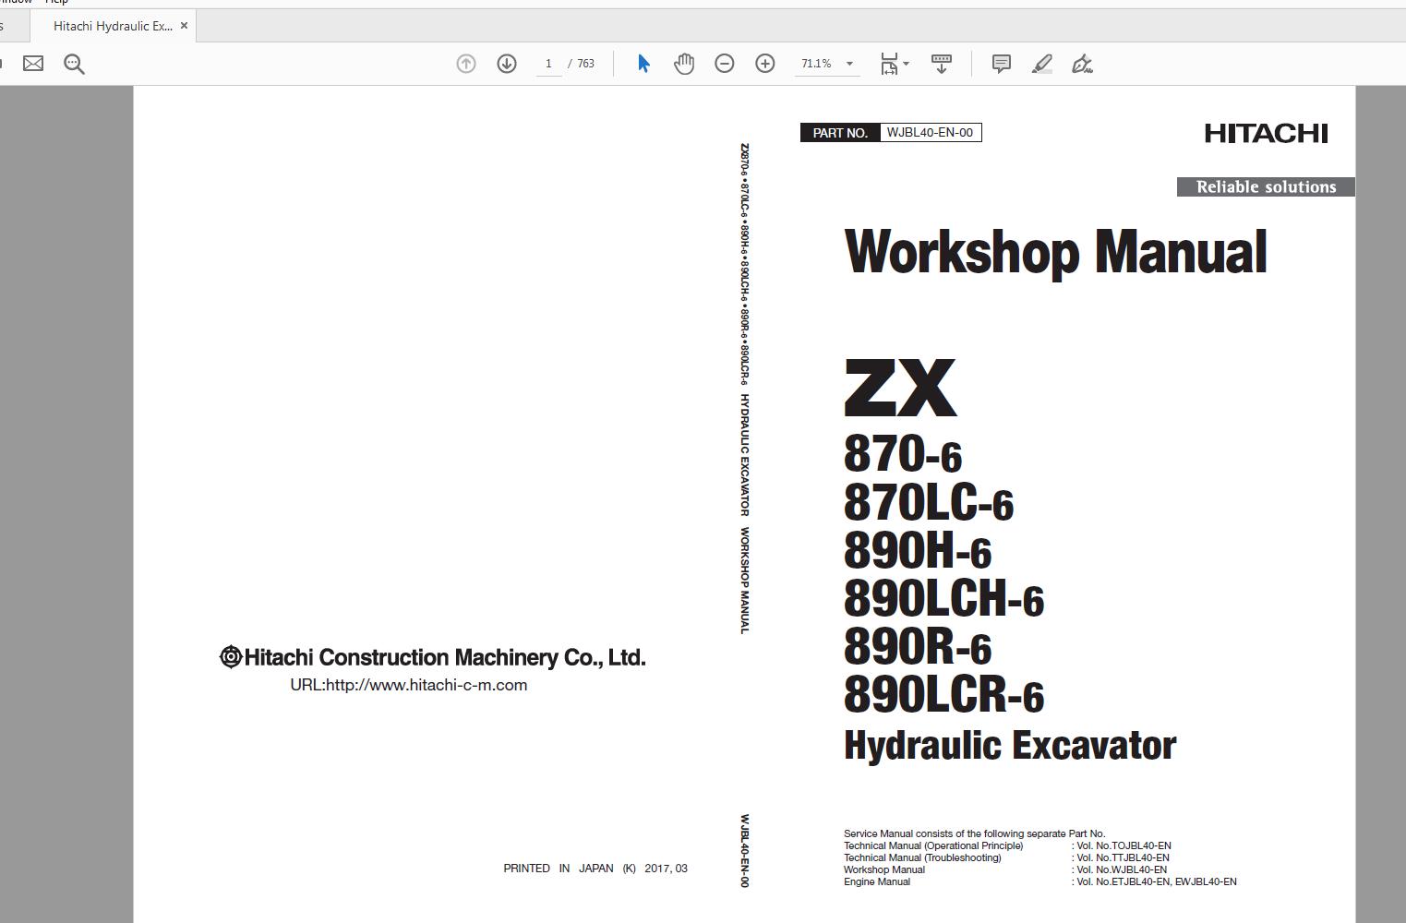Click the Vol. No.WJBL40-EN text
The height and width of the screenshot is (923, 1406).
tap(1121, 869)
